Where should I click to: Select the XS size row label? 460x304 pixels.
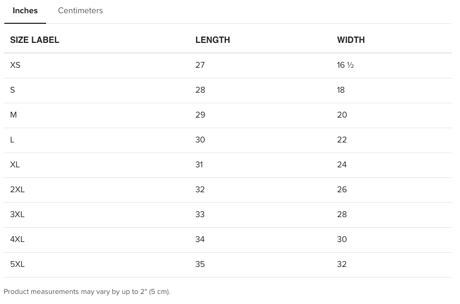click(x=15, y=65)
